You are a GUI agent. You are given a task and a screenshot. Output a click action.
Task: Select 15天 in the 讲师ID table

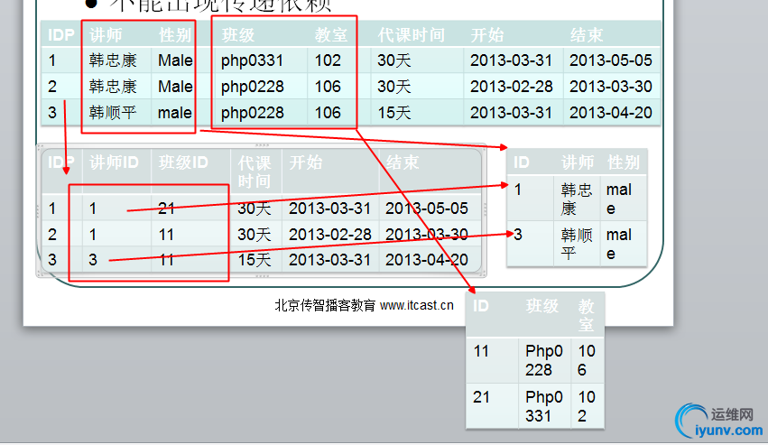254,260
